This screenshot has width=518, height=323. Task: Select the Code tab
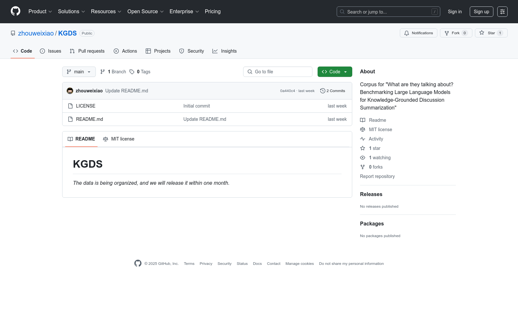pyautogui.click(x=23, y=51)
